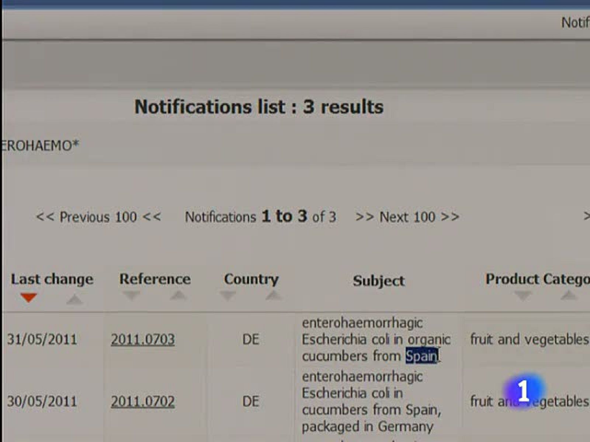The image size is (590, 442).
Task: Open notification reference 2011.0703
Action: [x=143, y=339]
